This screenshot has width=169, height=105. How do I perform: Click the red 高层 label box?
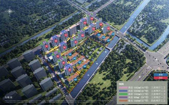(x=161, y=78)
